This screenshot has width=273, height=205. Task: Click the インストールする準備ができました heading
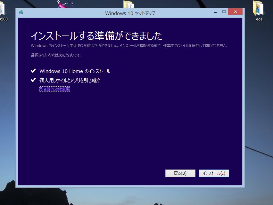tap(96, 35)
